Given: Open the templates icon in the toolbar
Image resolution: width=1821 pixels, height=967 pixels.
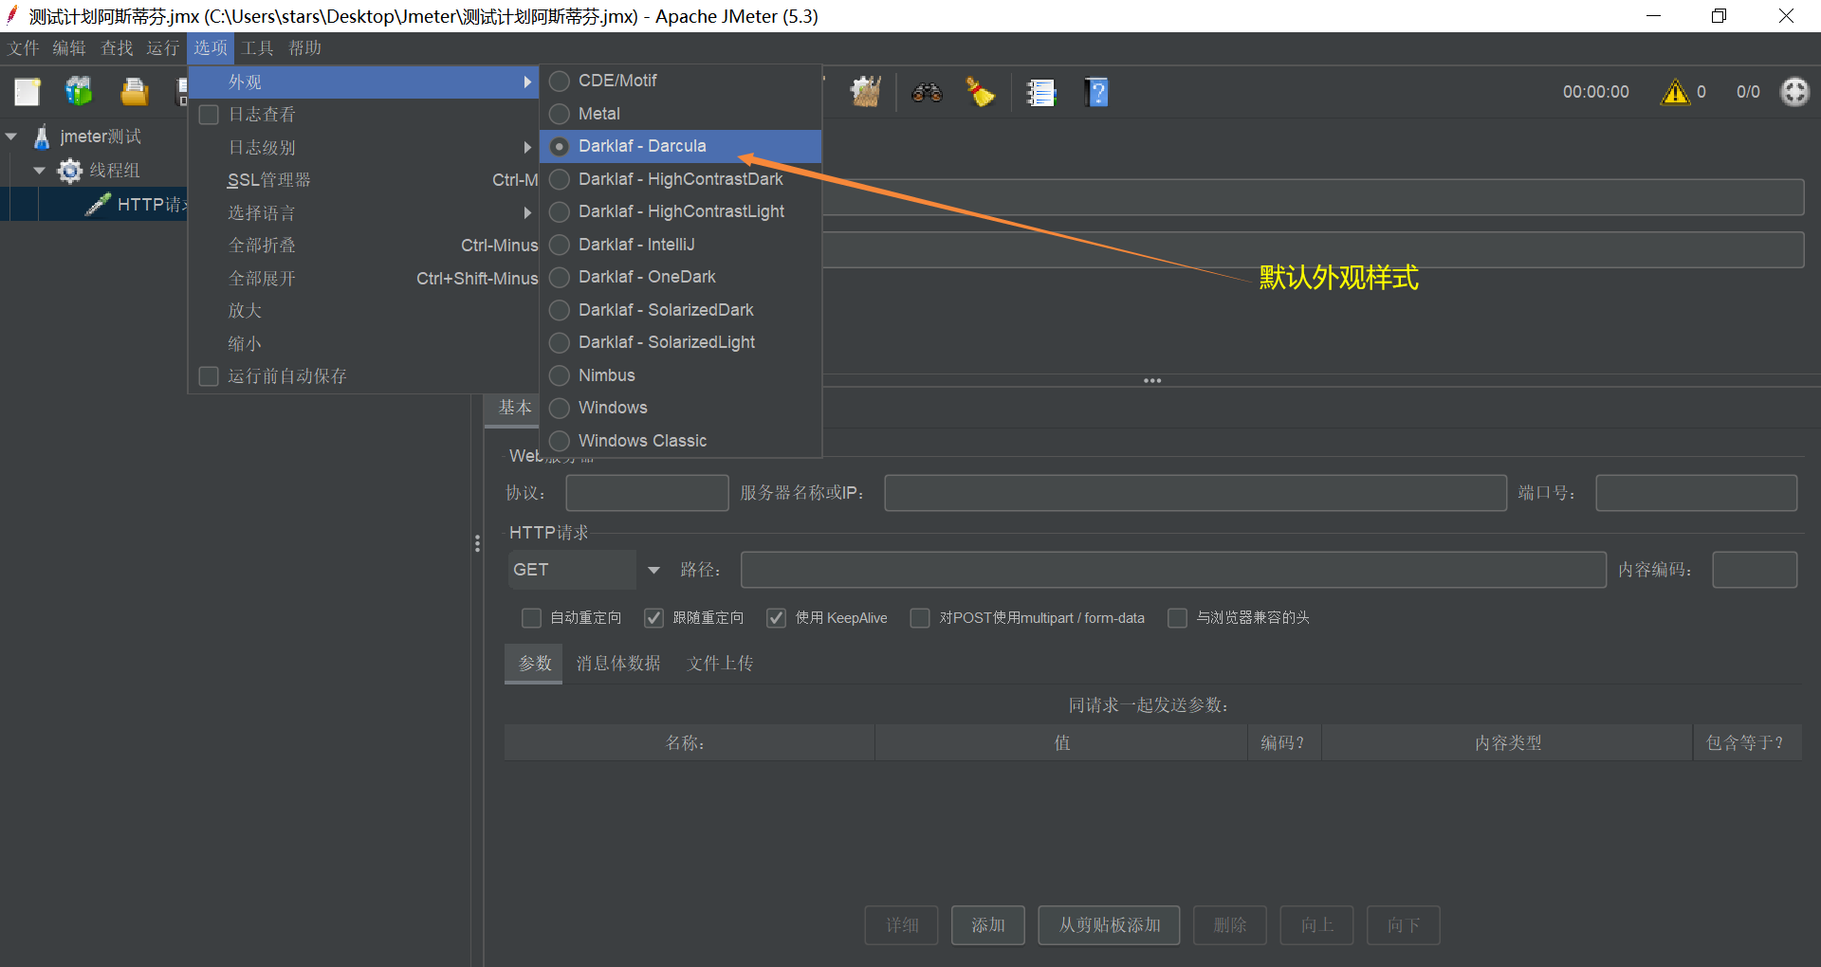Looking at the screenshot, I should [79, 92].
